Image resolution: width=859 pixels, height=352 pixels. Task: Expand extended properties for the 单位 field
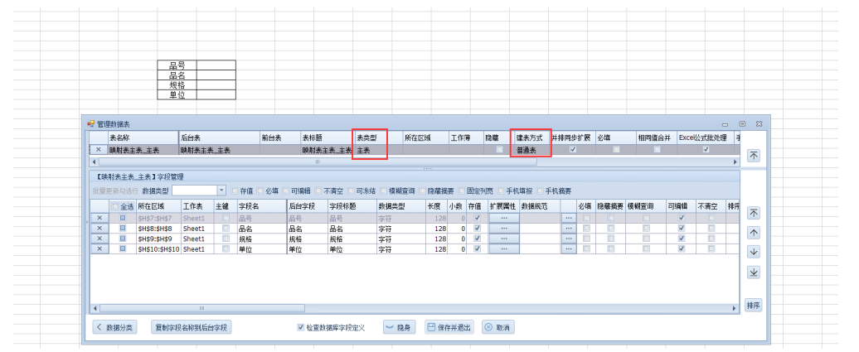(x=503, y=248)
